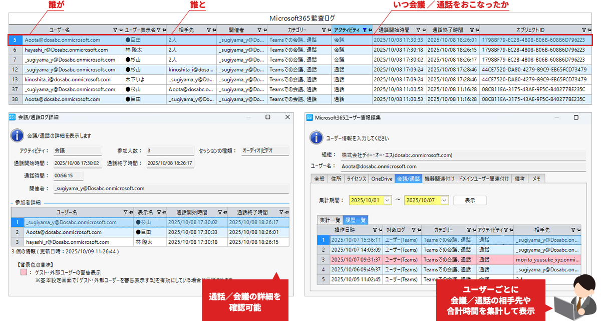Viewport: 601px width, 321px height.
Task: Click the 表示 button
Action: point(470,200)
